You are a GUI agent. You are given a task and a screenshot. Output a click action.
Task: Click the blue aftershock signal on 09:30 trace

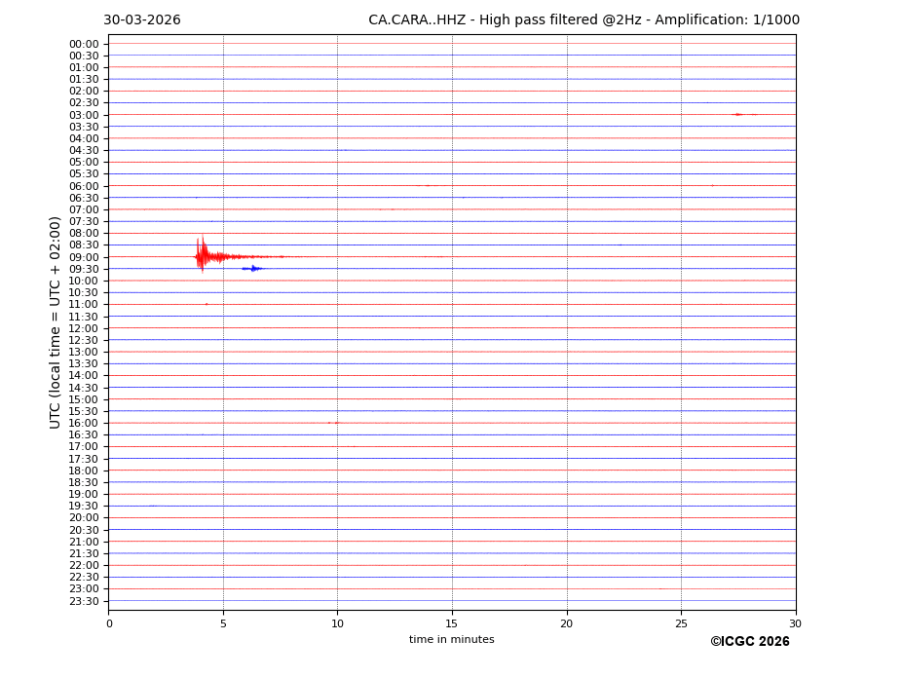pyautogui.click(x=253, y=268)
